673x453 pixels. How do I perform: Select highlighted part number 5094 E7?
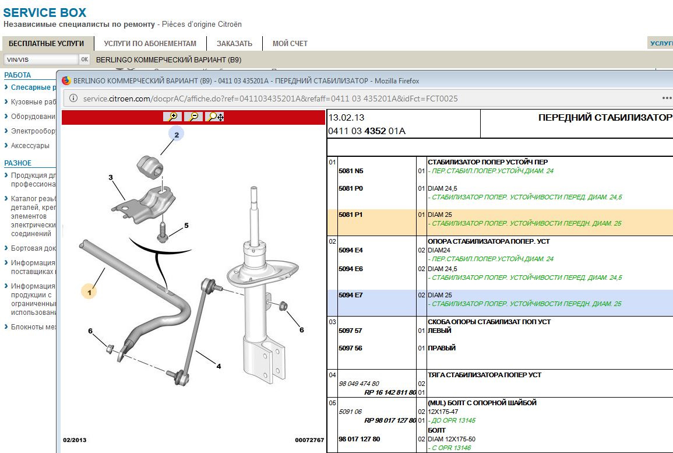[x=351, y=295]
